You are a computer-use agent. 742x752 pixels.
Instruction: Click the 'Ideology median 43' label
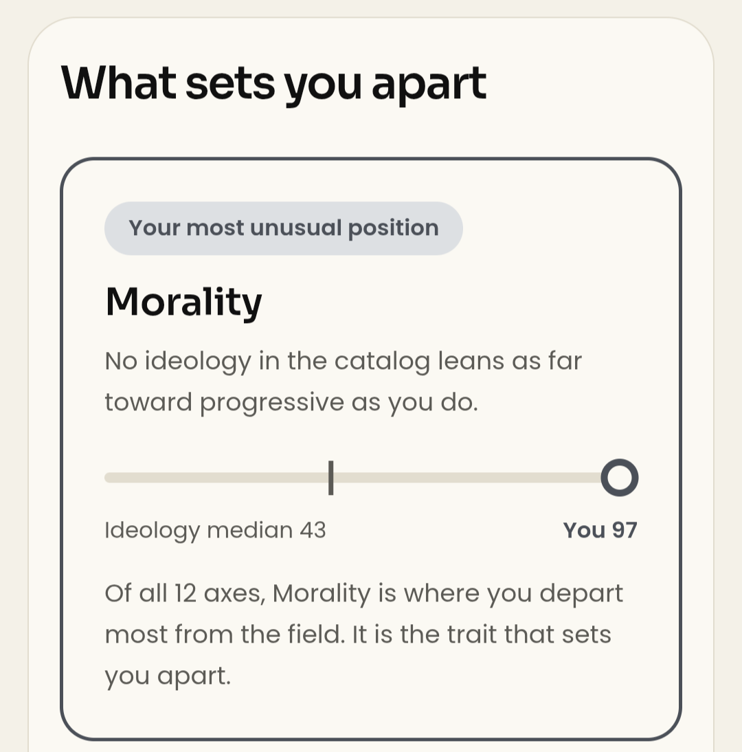[x=215, y=531]
